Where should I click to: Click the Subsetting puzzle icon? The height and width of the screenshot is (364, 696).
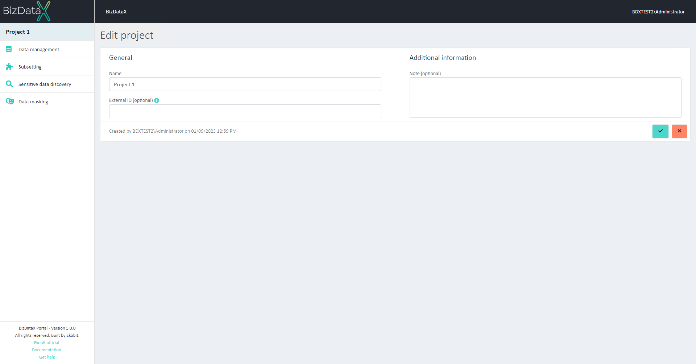point(9,66)
